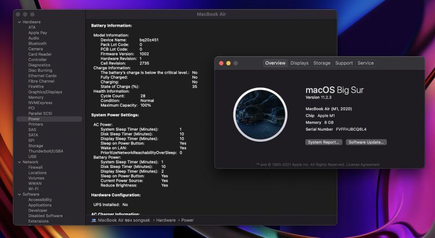The image size is (435, 238).
Task: Select Disc Burning in the sidebar
Action: 40,70
